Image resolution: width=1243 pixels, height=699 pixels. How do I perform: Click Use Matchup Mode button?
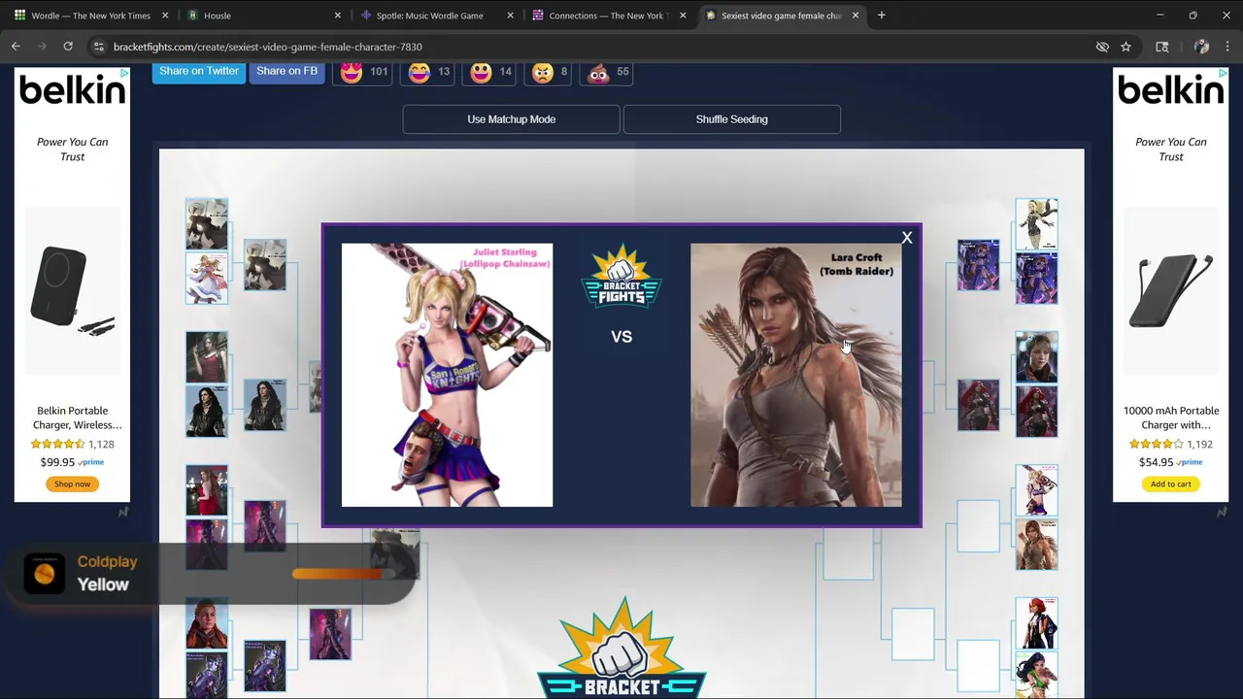(511, 119)
